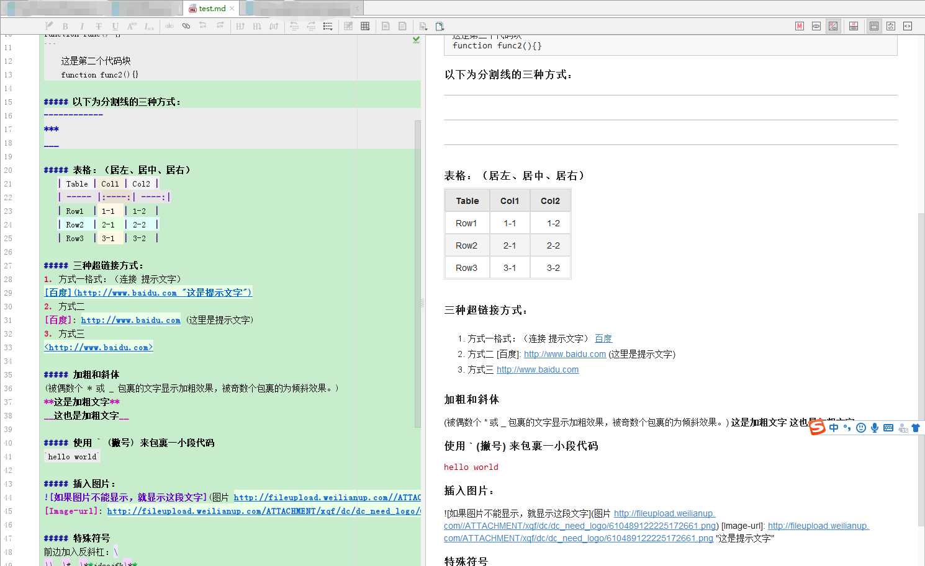Click 'Row2' cell in preview table
Viewport: 925px width, 566px height.
(x=467, y=245)
